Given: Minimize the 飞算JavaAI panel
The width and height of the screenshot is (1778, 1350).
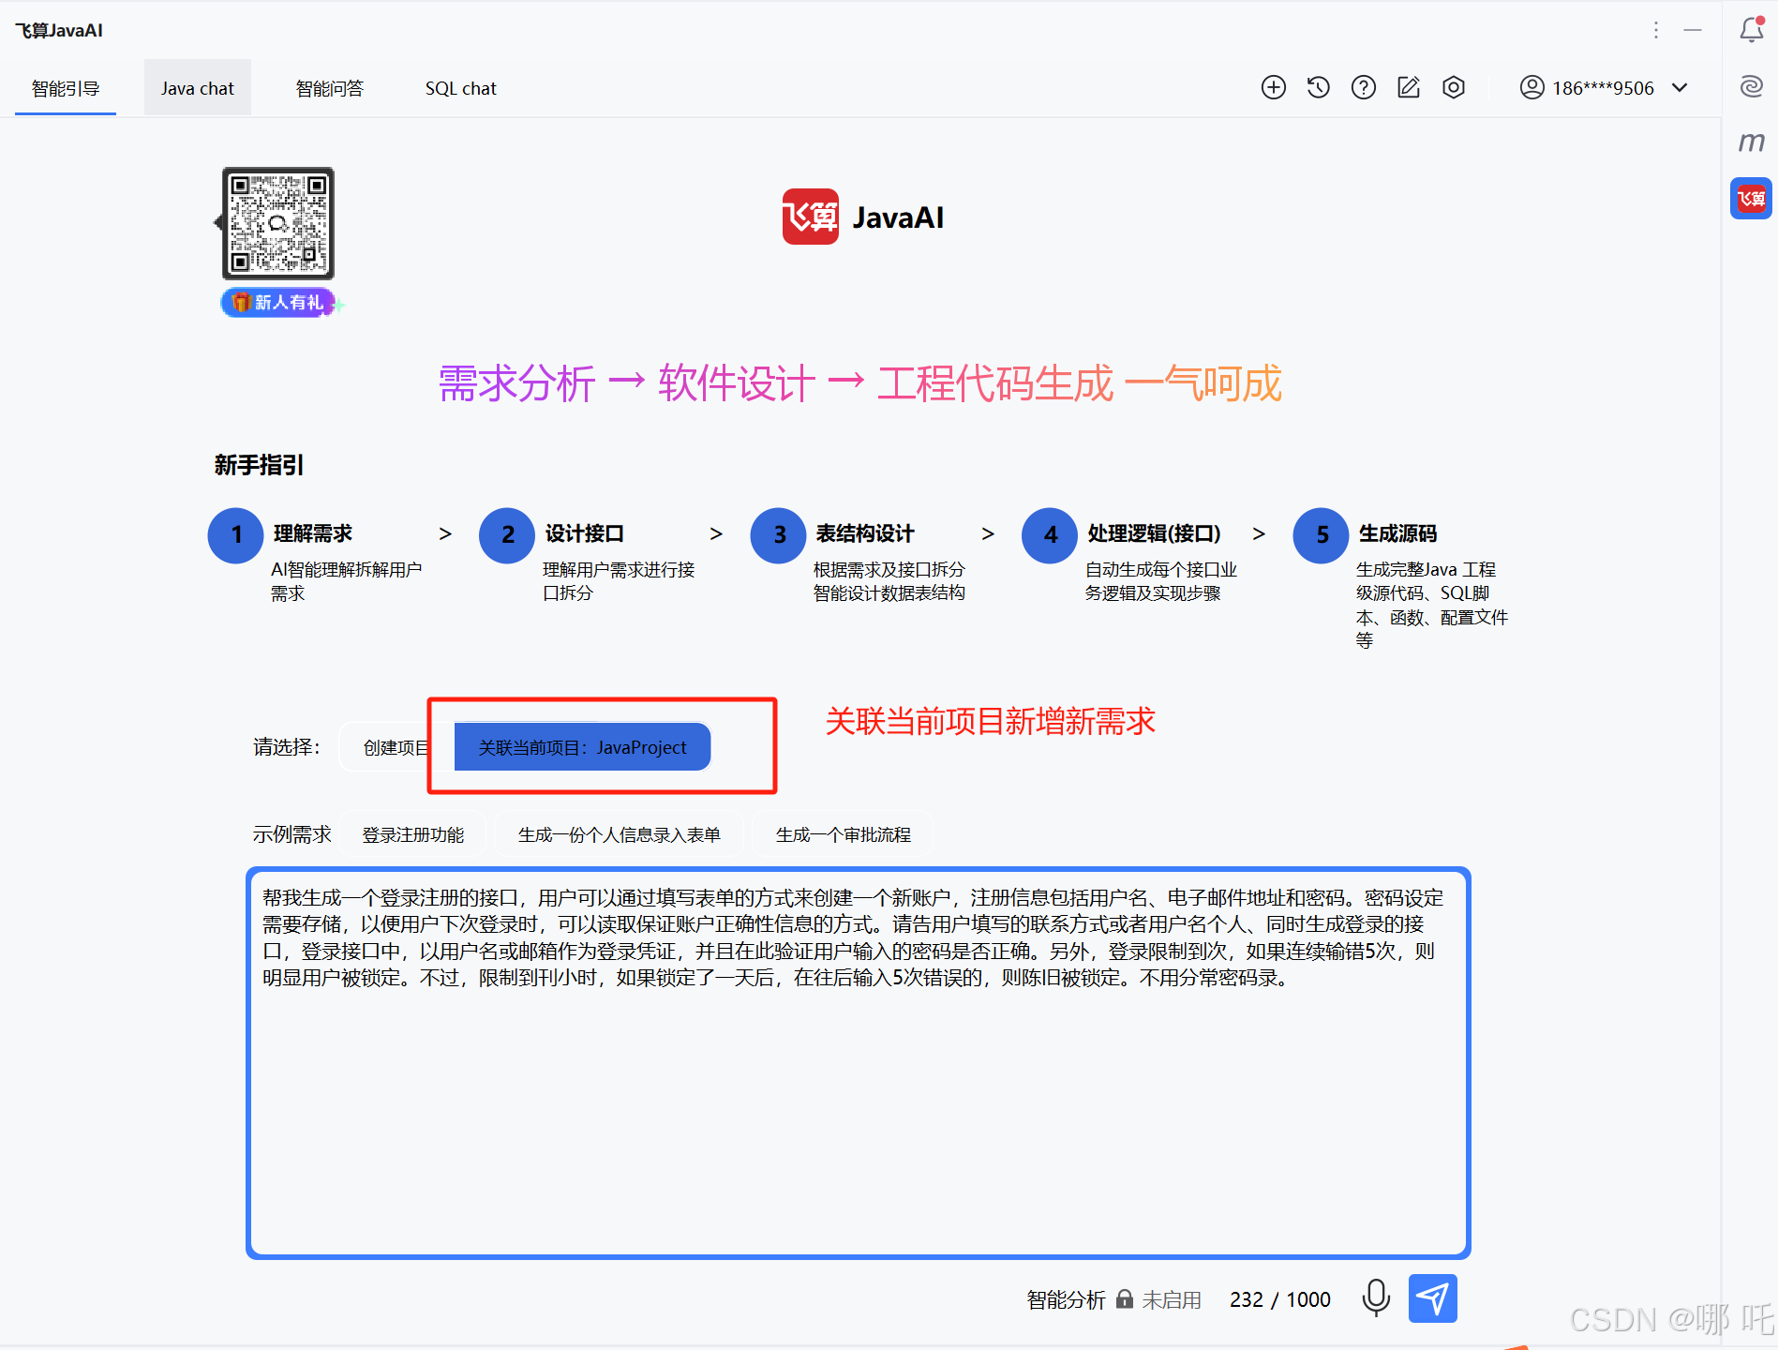Looking at the screenshot, I should [1693, 30].
